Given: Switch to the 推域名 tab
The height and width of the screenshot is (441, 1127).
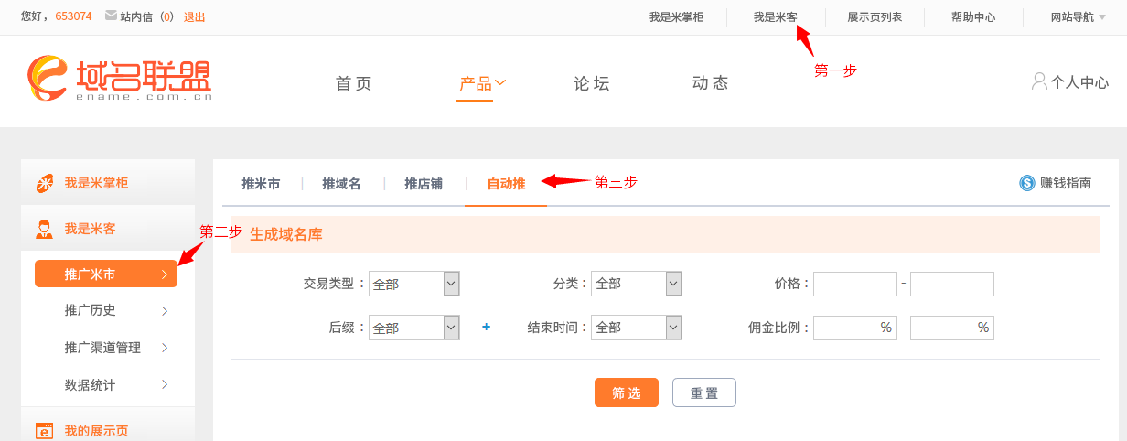Looking at the screenshot, I should [x=341, y=184].
